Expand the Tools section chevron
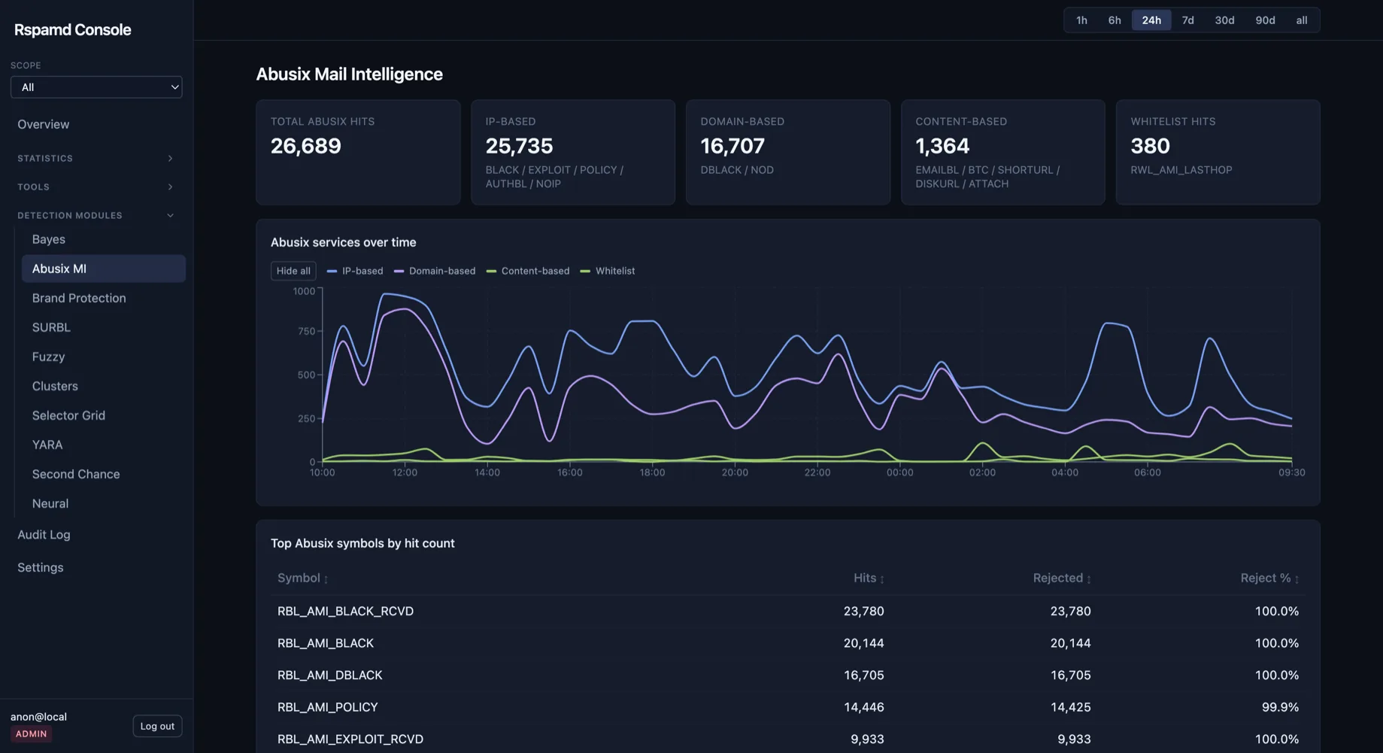 point(170,187)
